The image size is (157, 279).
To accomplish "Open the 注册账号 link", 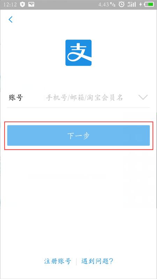I will point(58,261).
